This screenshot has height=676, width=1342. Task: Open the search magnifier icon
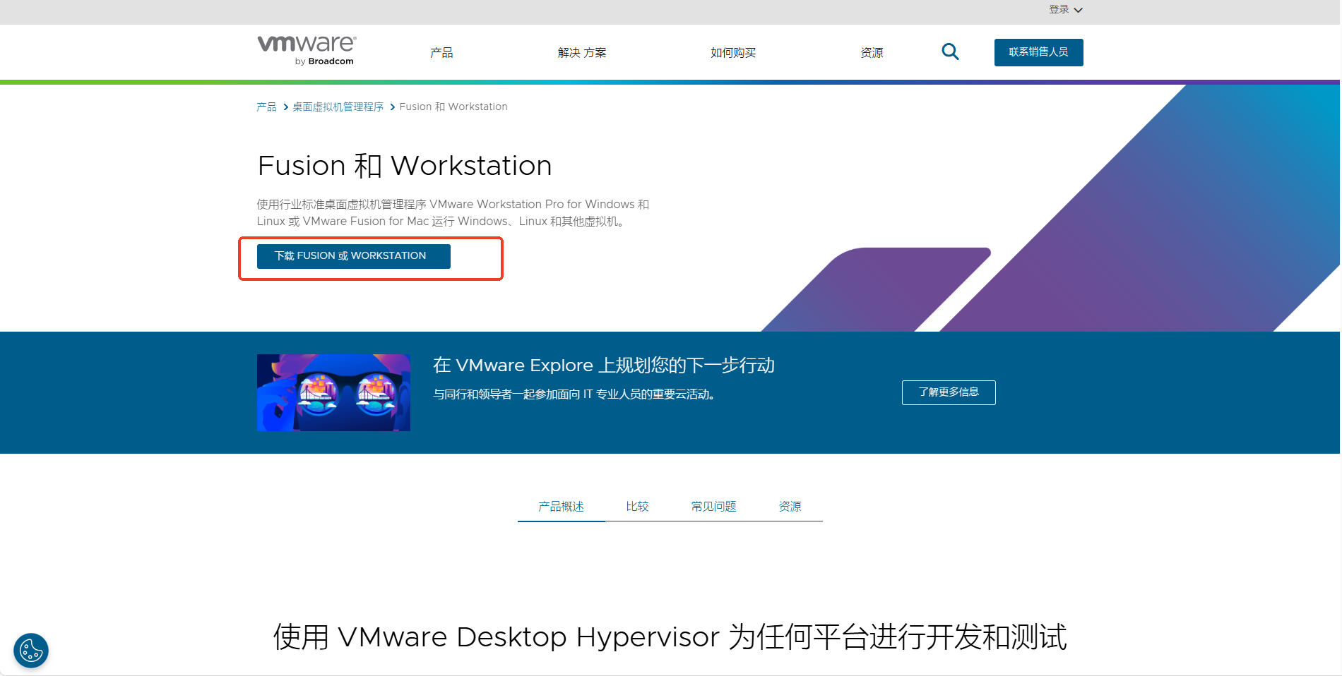pyautogui.click(x=950, y=52)
